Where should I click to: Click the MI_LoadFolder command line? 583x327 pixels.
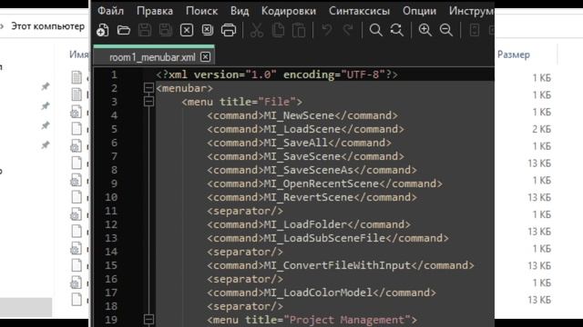coord(309,224)
